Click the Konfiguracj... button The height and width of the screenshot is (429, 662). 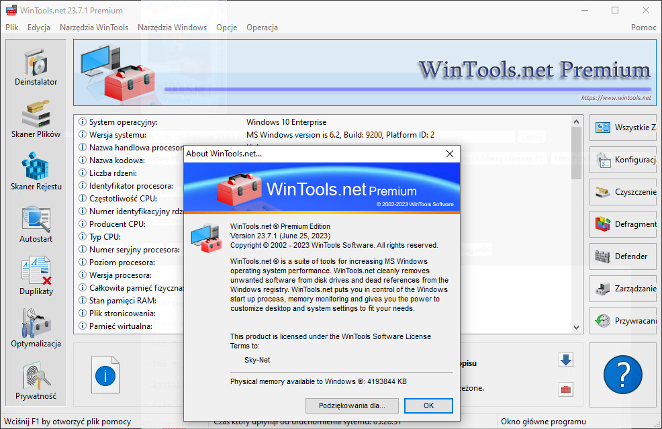click(623, 160)
